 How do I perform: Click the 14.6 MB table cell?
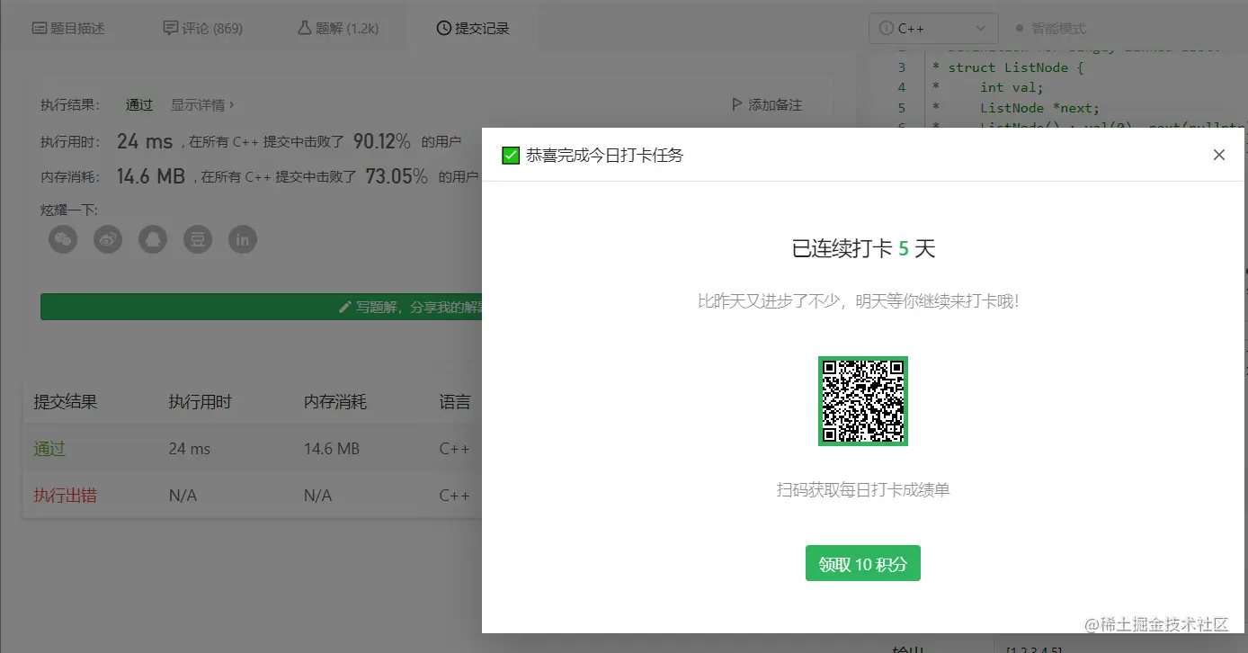point(332,448)
